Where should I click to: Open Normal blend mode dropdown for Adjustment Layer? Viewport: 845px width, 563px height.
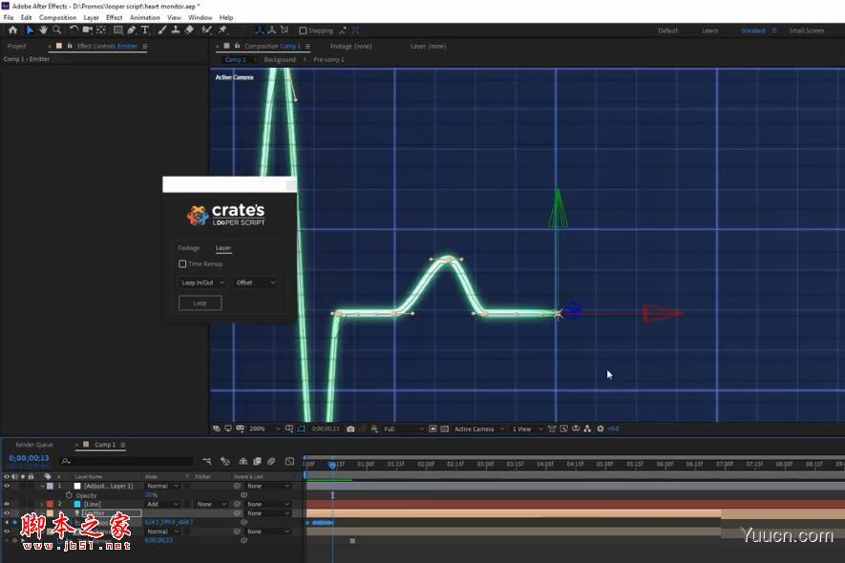pyautogui.click(x=162, y=486)
